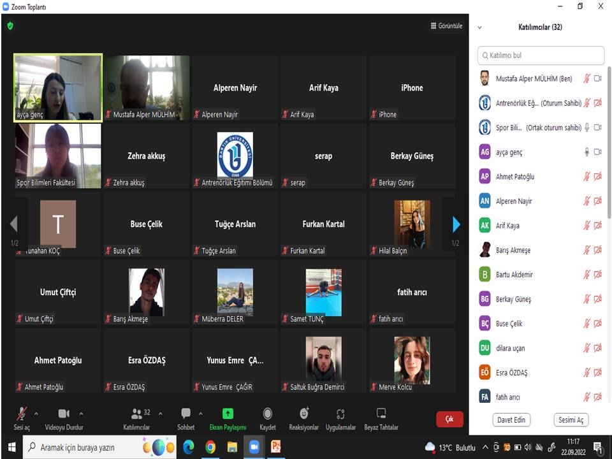612x459 pixels.
Task: Toggle ayça genç's microphone in participant list
Action: pyautogui.click(x=586, y=152)
